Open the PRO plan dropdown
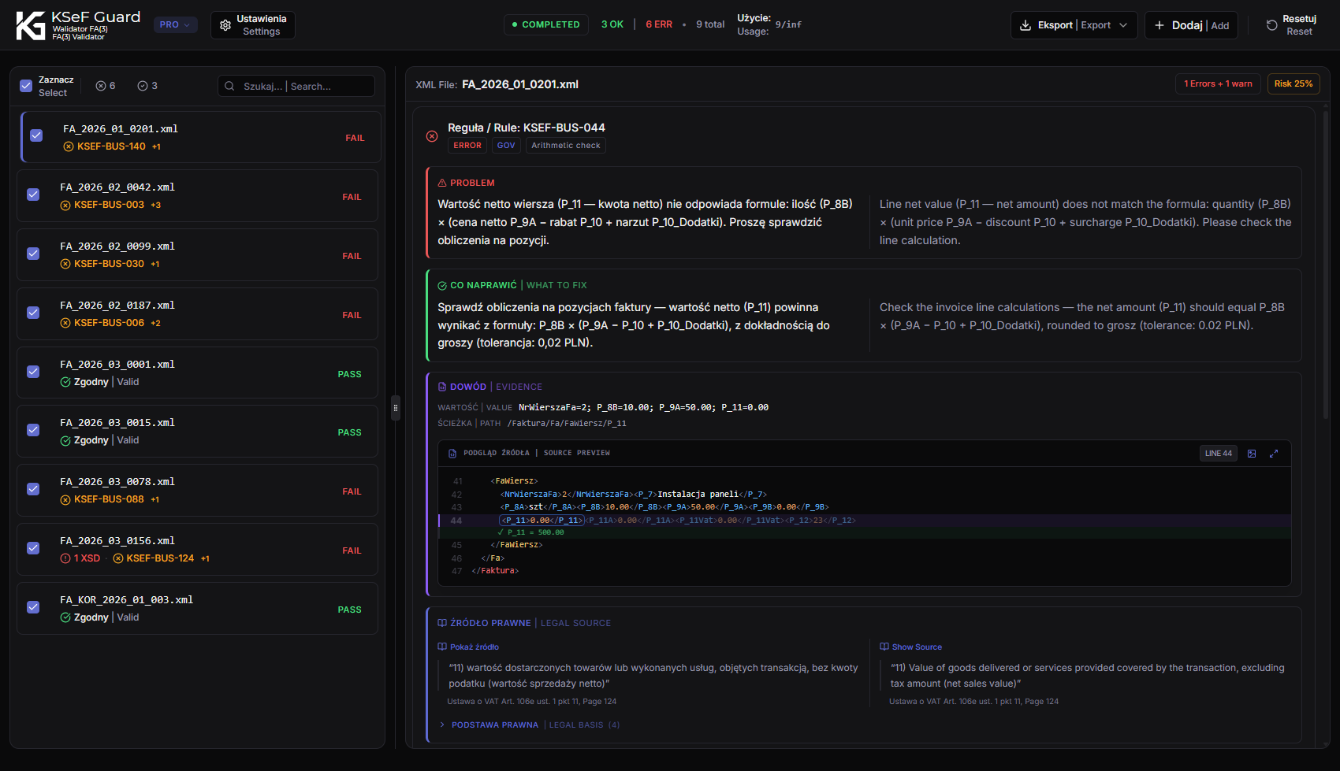 click(x=175, y=25)
